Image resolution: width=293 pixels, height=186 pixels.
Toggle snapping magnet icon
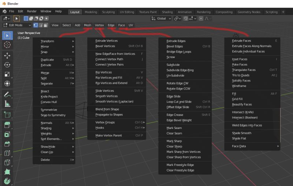point(185,18)
